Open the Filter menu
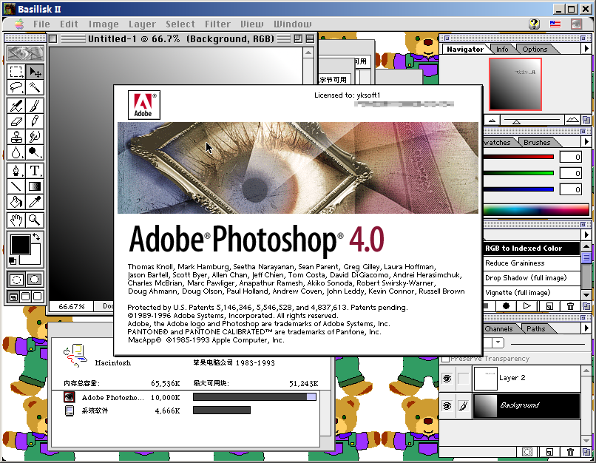596x463 pixels. (217, 24)
